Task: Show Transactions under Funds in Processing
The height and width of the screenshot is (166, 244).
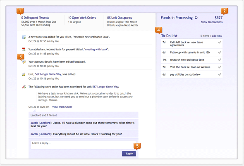Action: (212, 22)
